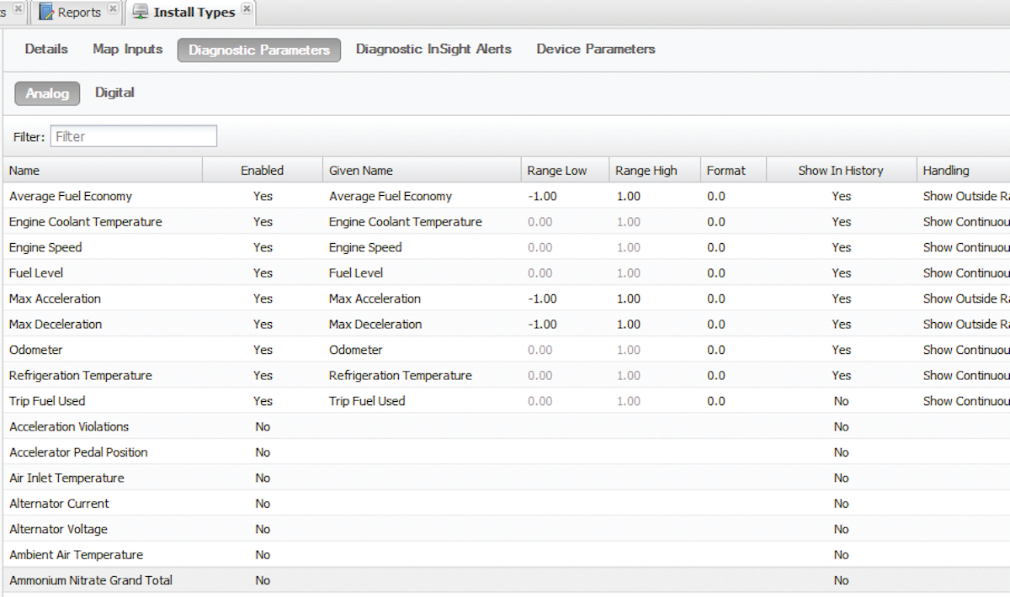The image size is (1010, 597).
Task: Click the Reports tab book icon
Action: [46, 13]
